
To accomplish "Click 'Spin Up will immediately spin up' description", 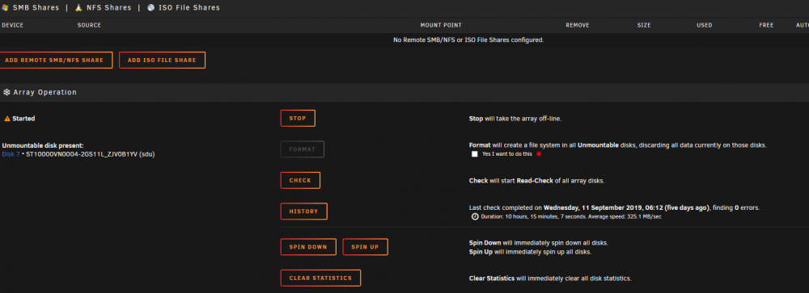I will [530, 253].
